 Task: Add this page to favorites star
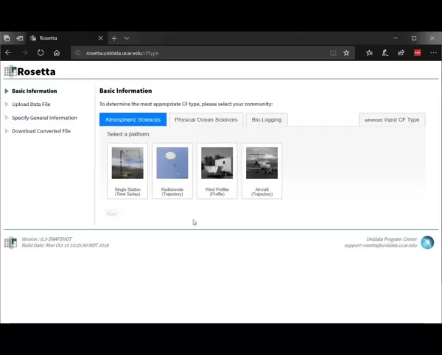[x=346, y=53]
